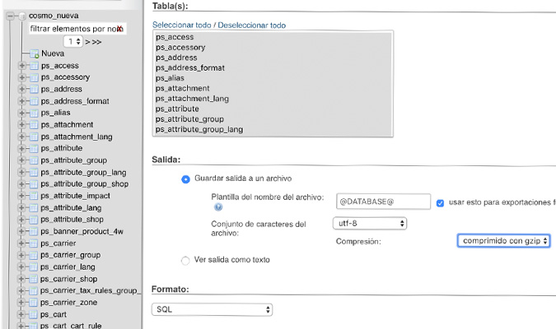The image size is (556, 329).
Task: Open ps_attribute_impact in navigation tree
Action: (x=75, y=196)
